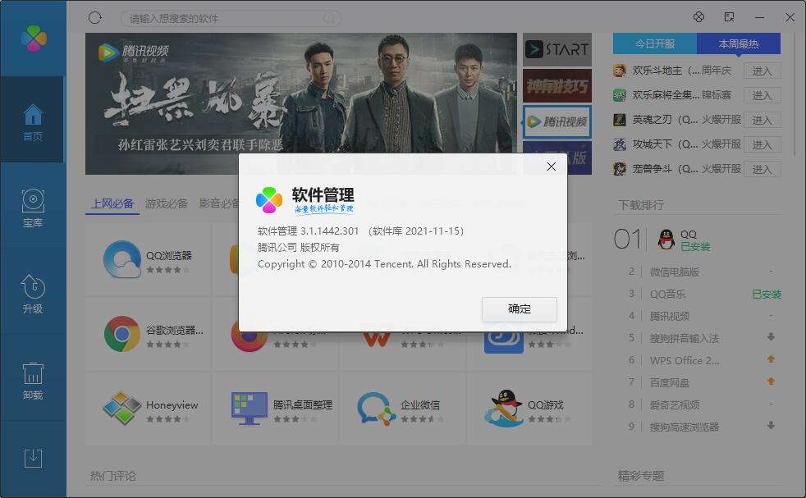806x498 pixels.
Task: Open the 升级 upgrade sidebar section
Action: tap(33, 294)
